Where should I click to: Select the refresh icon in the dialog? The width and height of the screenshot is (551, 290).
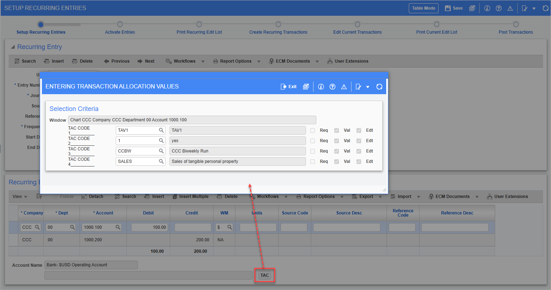379,86
